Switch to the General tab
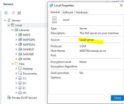Viewport: 124px width, 104px height. coord(55,12)
